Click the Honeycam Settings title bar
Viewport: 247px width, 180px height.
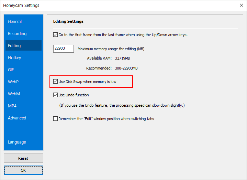click(x=103, y=5)
